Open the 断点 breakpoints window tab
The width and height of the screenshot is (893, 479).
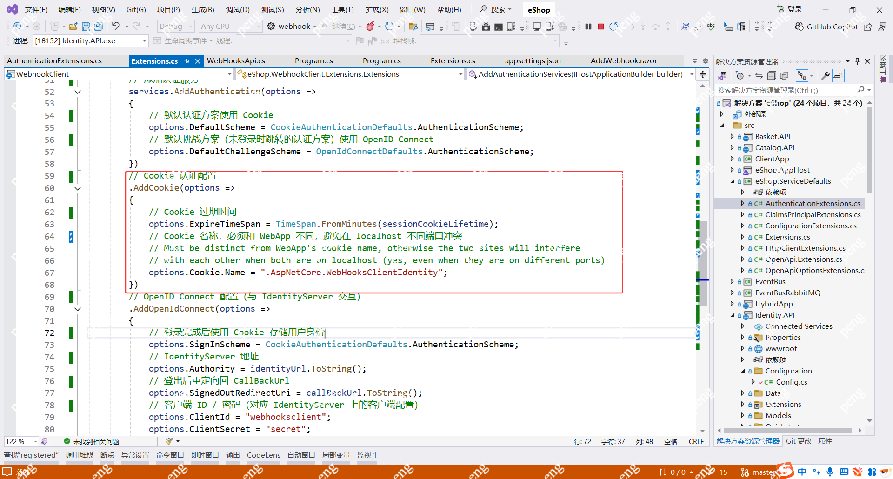(107, 455)
